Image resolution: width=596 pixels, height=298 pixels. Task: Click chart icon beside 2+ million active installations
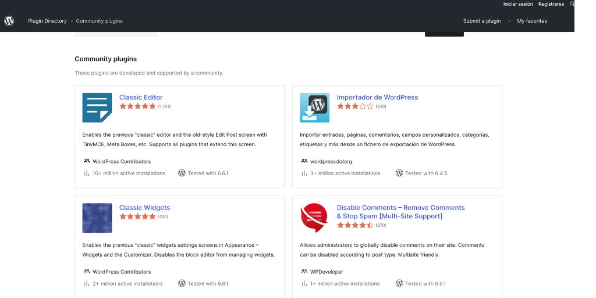click(86, 283)
